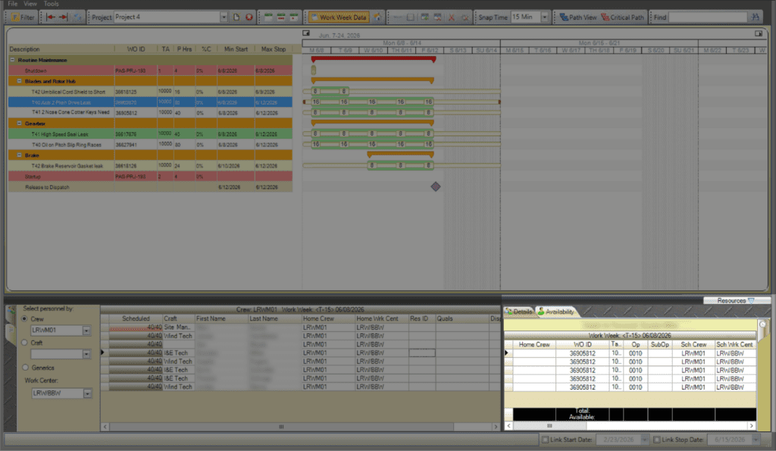Enable the Link Start Date checkbox
The height and width of the screenshot is (451, 776).
[x=546, y=440]
